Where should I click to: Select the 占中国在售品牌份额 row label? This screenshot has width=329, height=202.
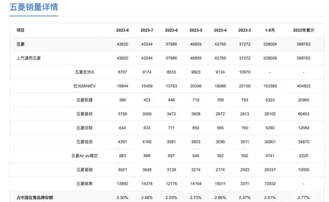coord(35,198)
